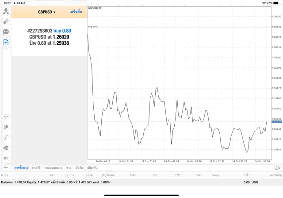Image resolution: width=283 pixels, height=198 pixels.
Task: Tap the '14 Oct 03:08' time axis label
Action: (x=262, y=161)
